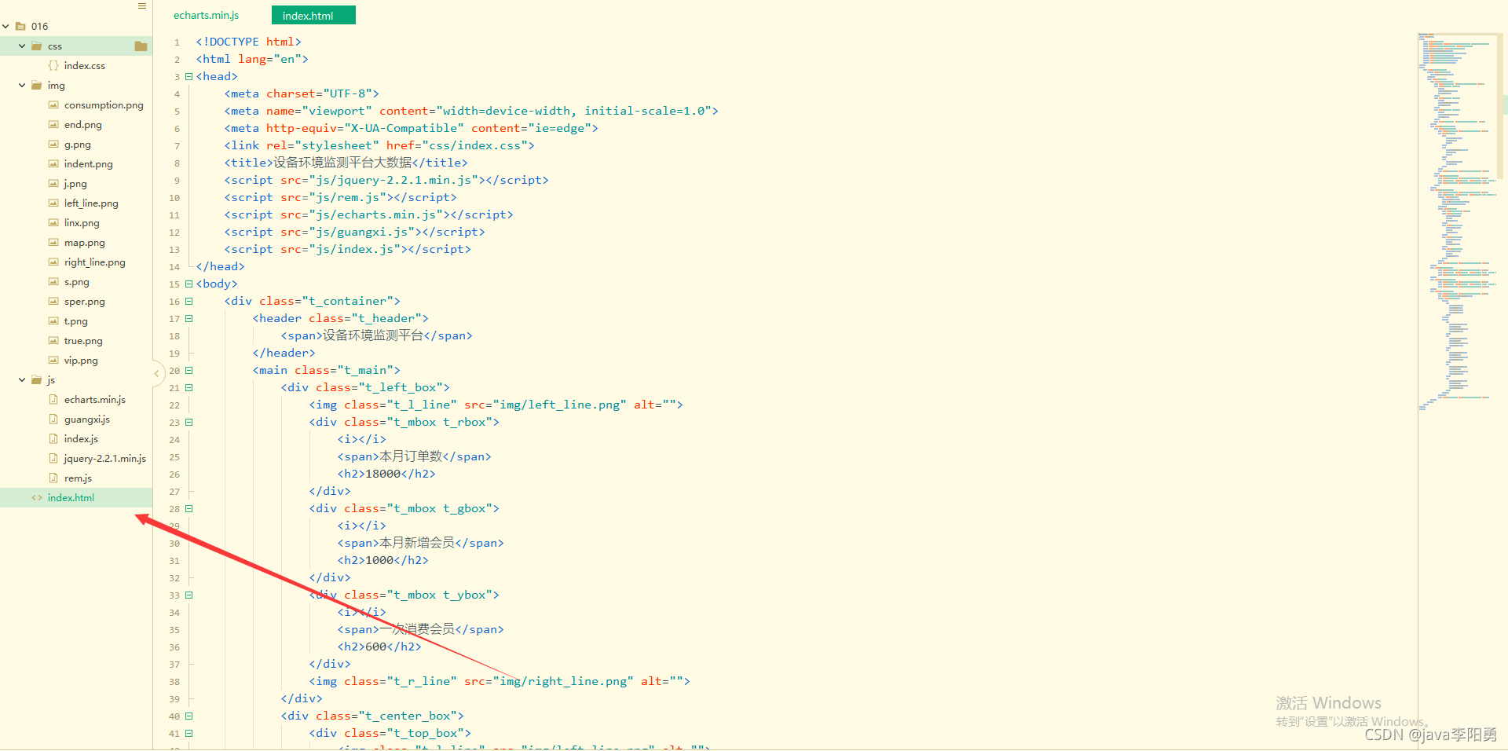Click the folder icon of img directory
Viewport: 1508px width, 751px height.
tap(37, 86)
